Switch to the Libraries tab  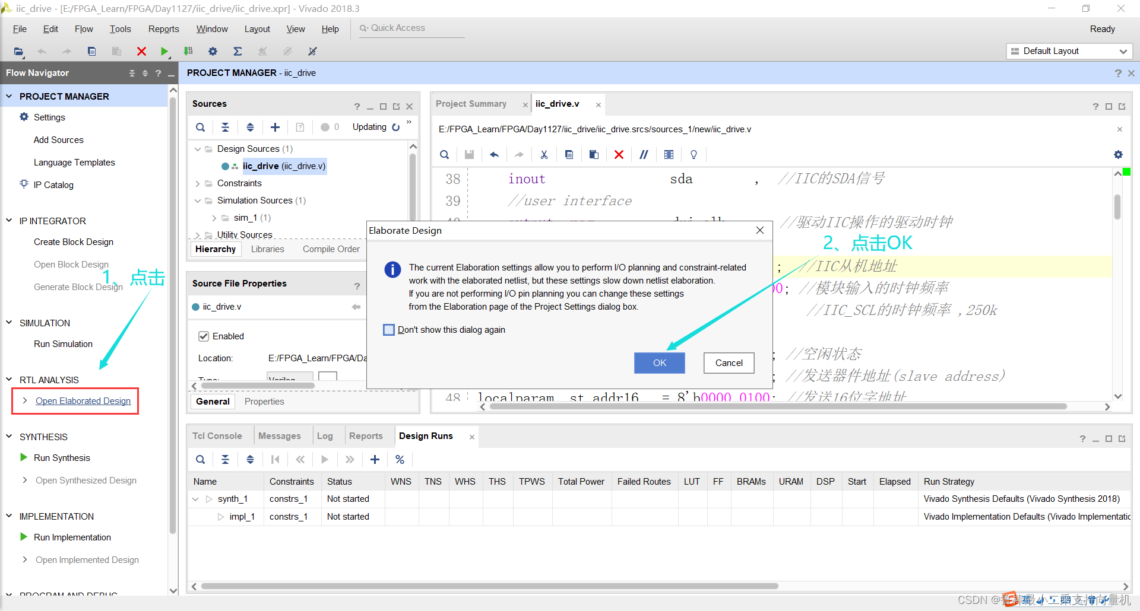coord(267,249)
